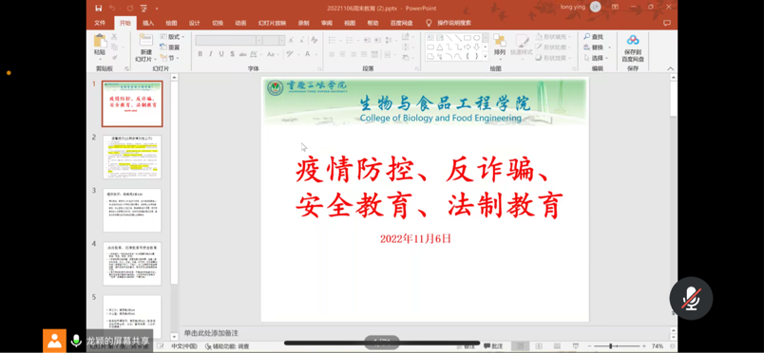This screenshot has width=764, height=353.
Task: Open the 幻灯片放映 (Slide Show) tab
Action: [x=272, y=23]
